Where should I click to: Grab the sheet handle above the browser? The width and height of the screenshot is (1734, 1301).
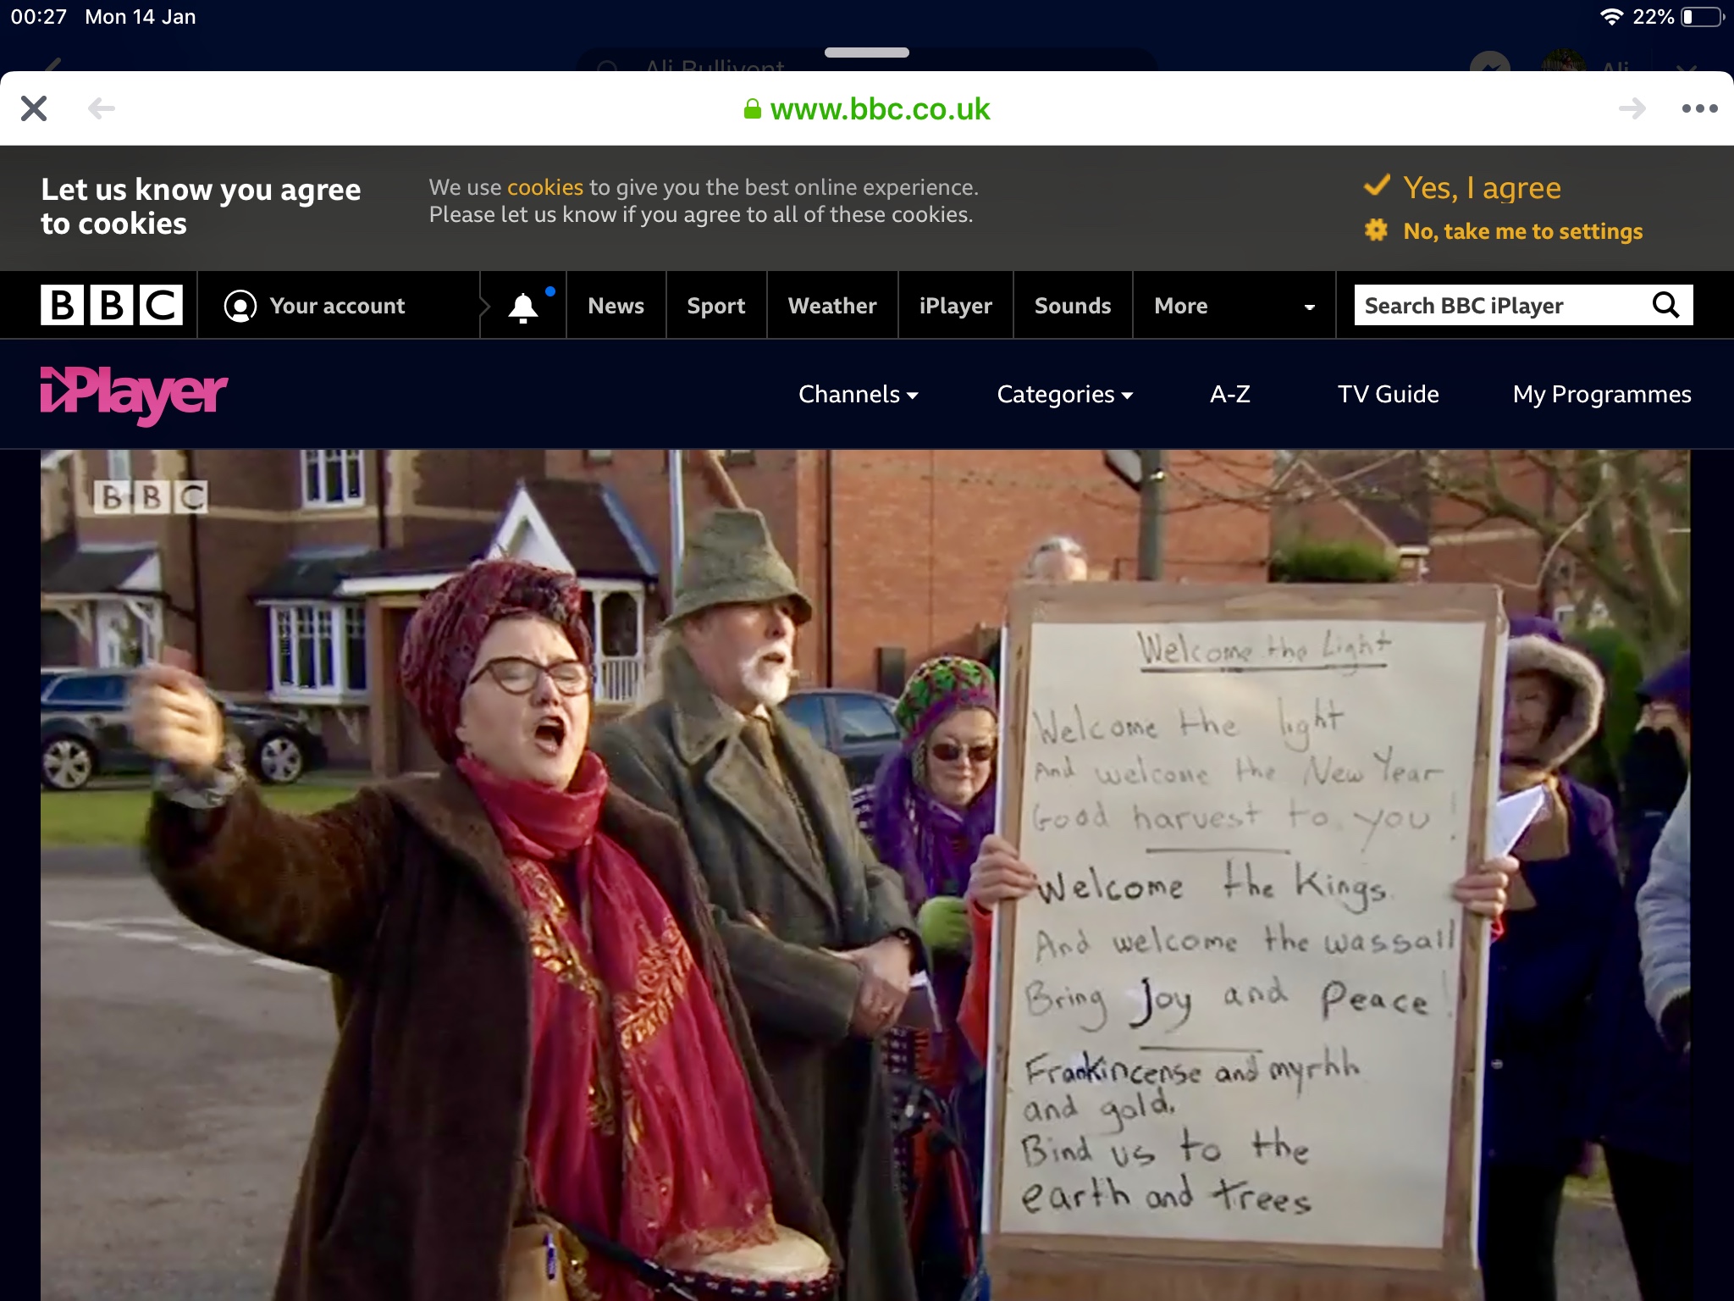coord(867,53)
